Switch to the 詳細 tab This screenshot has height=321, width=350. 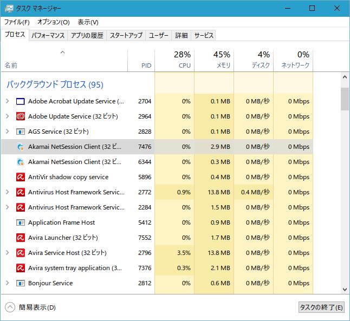[x=182, y=36]
